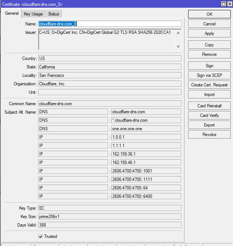Click DNS type field beside *.cloudflare-dns.com

(73, 120)
